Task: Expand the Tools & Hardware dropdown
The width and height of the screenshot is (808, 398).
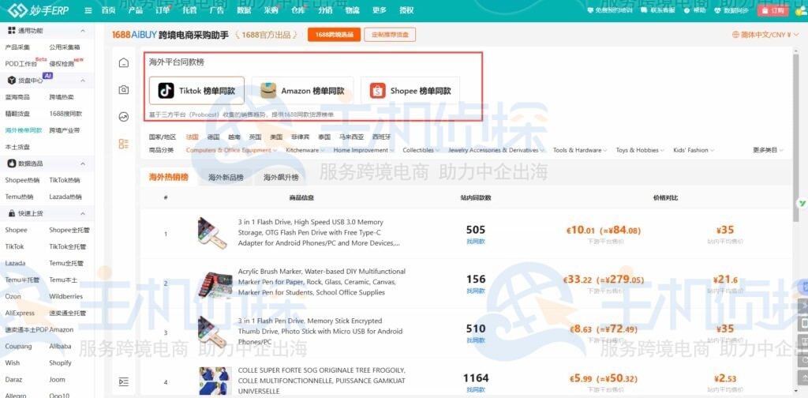Action: [580, 150]
